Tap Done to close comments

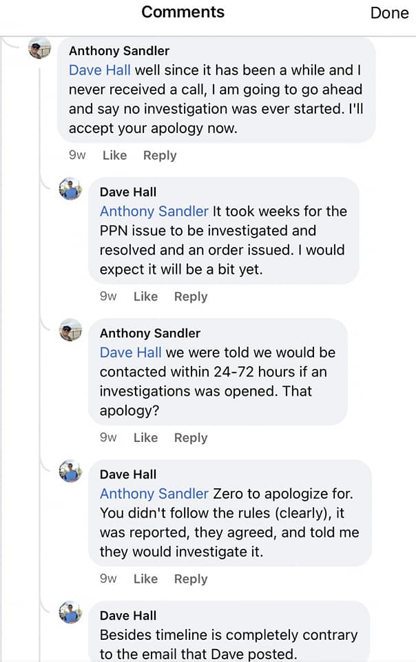[389, 12]
